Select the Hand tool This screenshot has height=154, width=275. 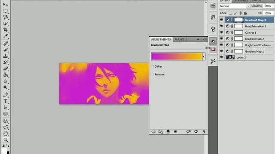click(x=6, y=133)
